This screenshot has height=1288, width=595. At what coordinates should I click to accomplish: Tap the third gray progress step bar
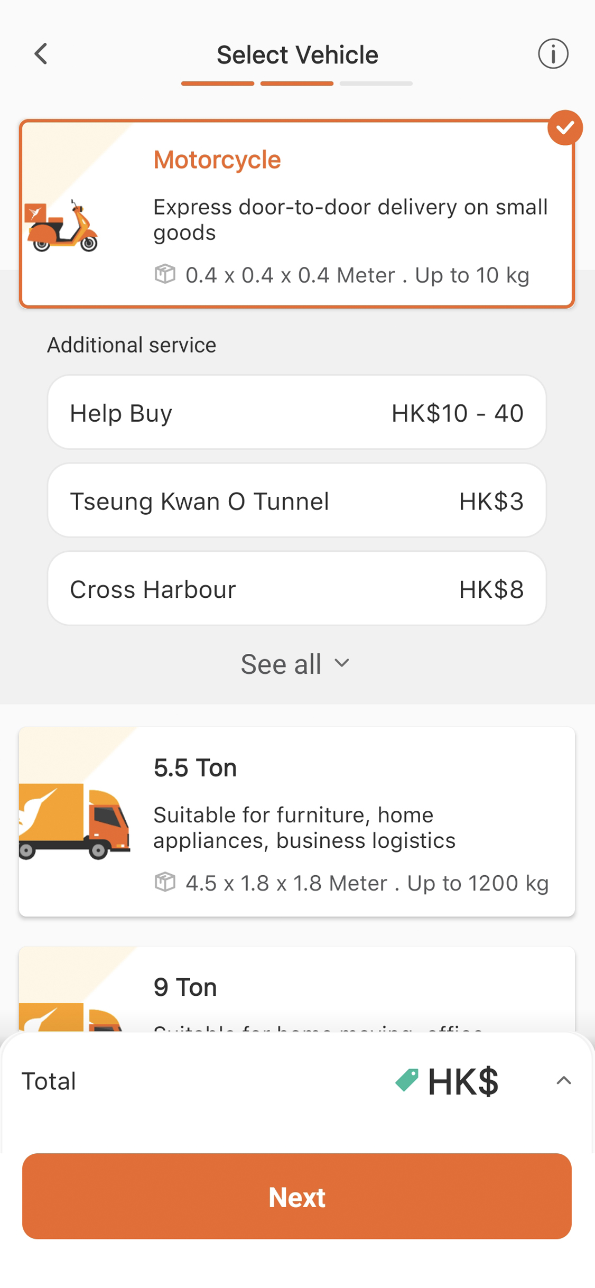coord(376,84)
